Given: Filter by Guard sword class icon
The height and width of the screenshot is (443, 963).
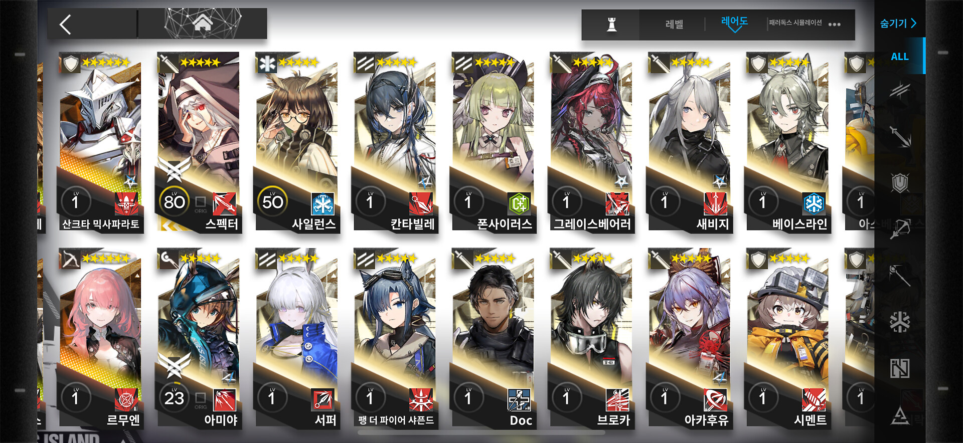Looking at the screenshot, I should coord(900,136).
